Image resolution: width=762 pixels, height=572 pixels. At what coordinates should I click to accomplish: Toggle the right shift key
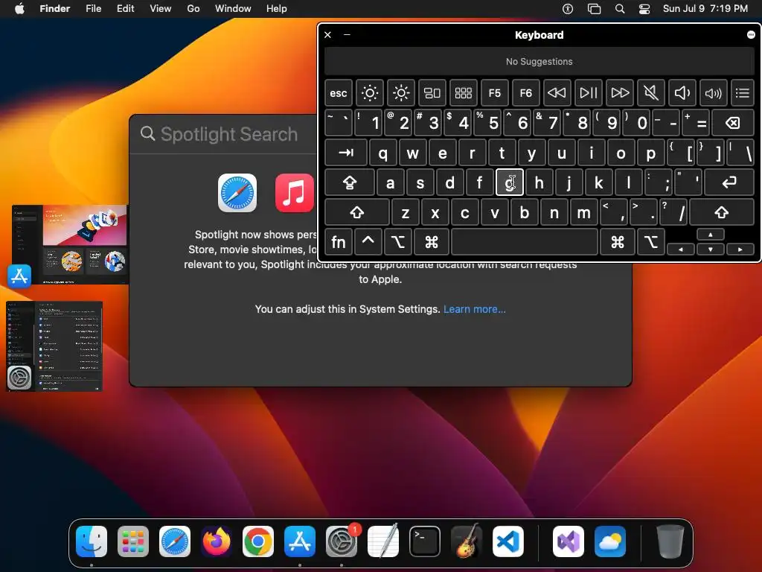tap(722, 212)
